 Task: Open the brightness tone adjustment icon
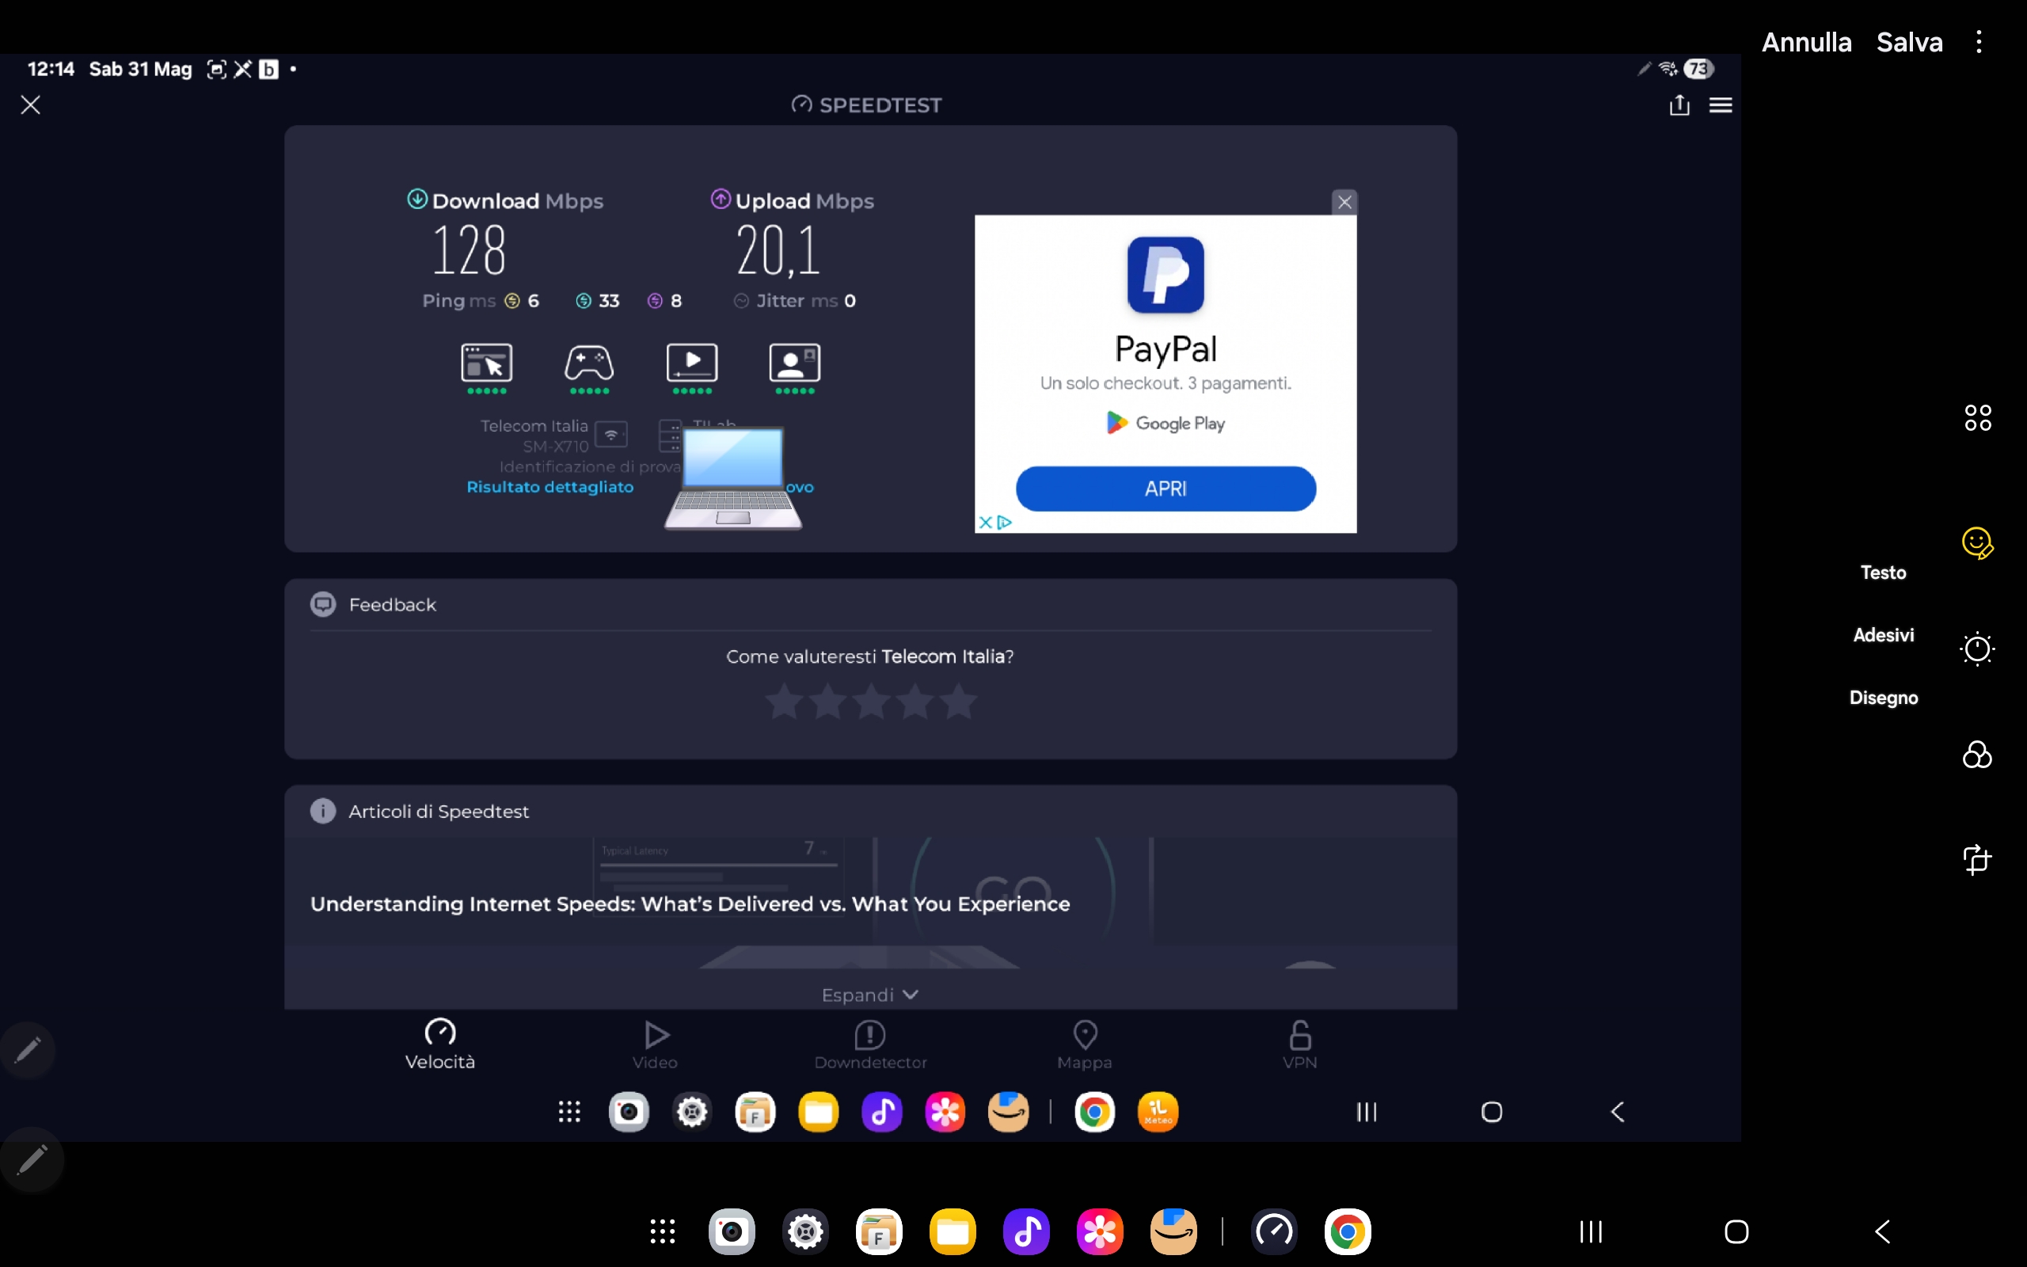tap(1978, 648)
